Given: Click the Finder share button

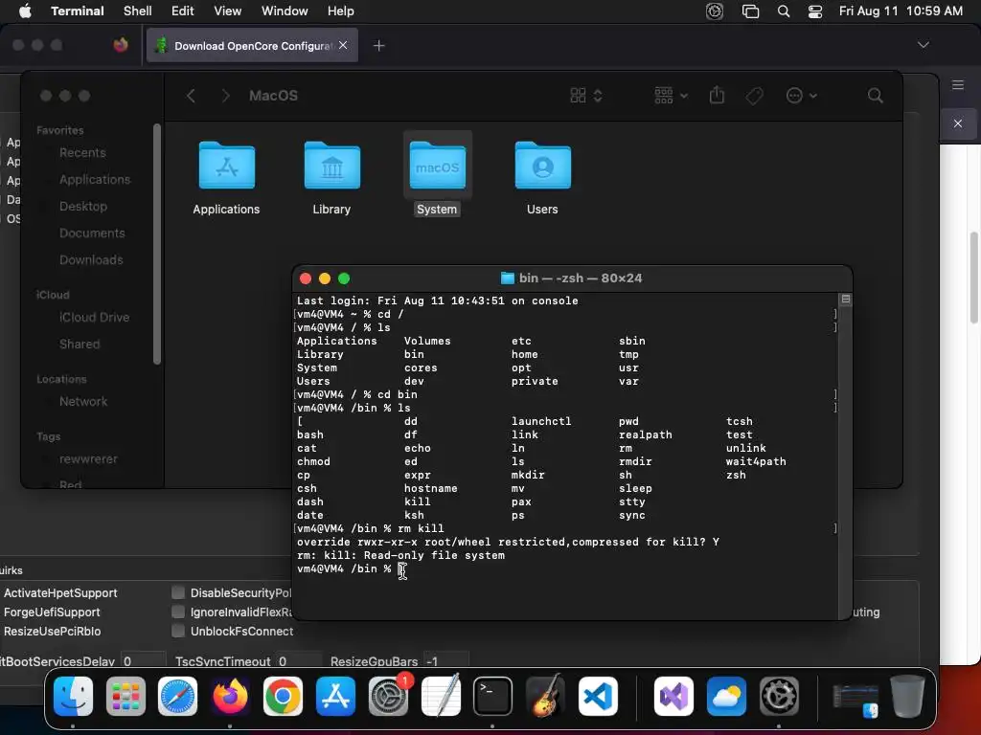Looking at the screenshot, I should pyautogui.click(x=717, y=95).
